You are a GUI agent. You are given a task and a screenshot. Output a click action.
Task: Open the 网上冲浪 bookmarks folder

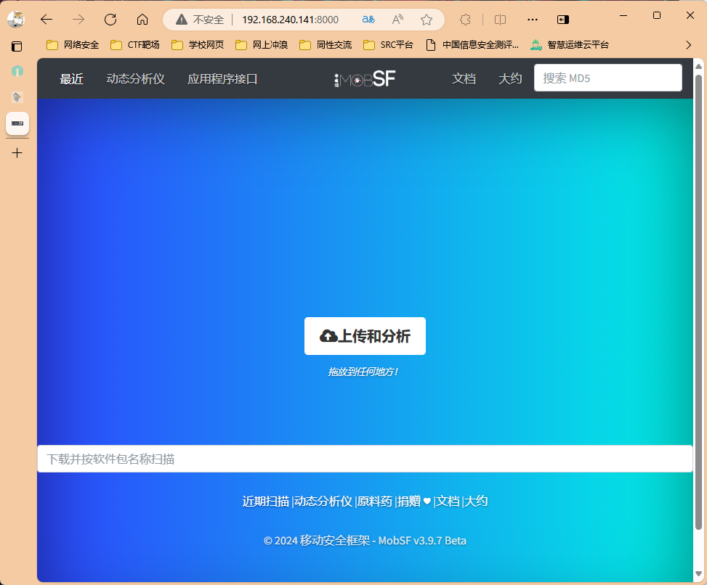point(262,45)
